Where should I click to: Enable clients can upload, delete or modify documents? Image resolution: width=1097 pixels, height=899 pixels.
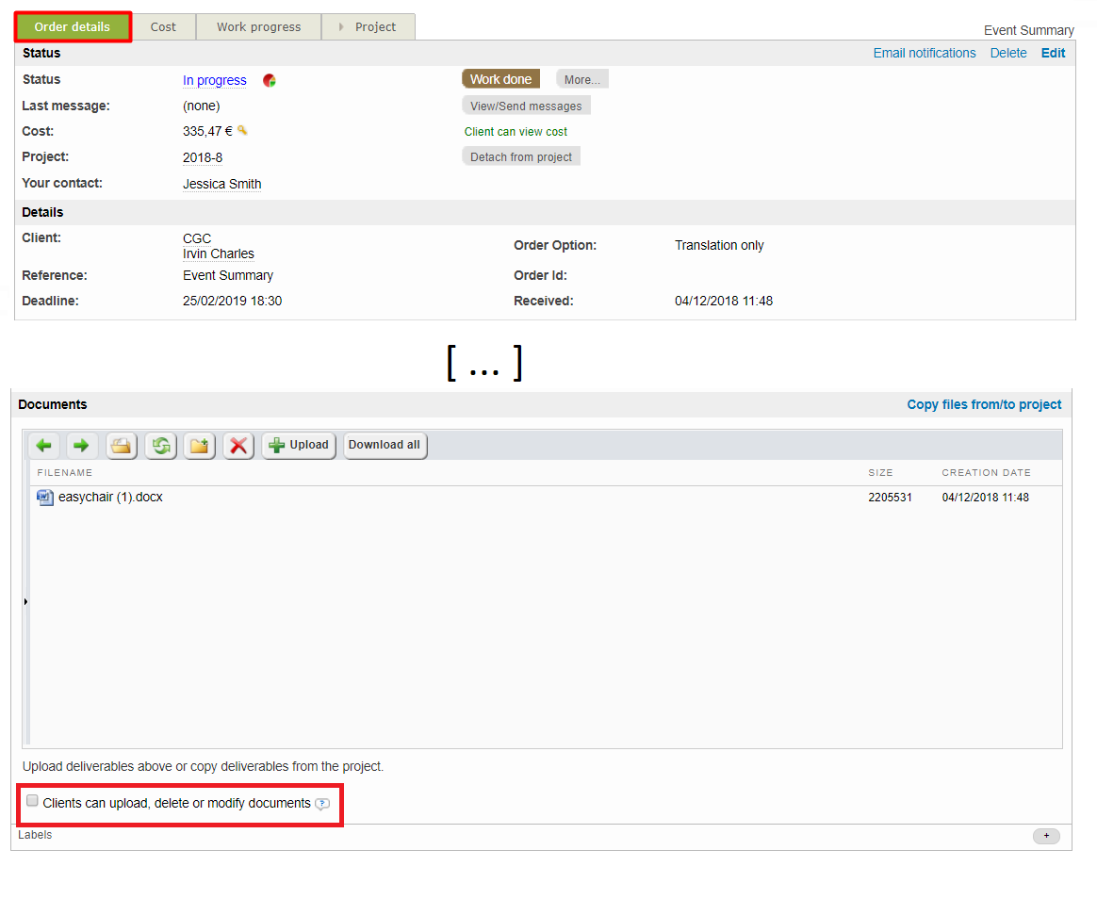(x=33, y=801)
